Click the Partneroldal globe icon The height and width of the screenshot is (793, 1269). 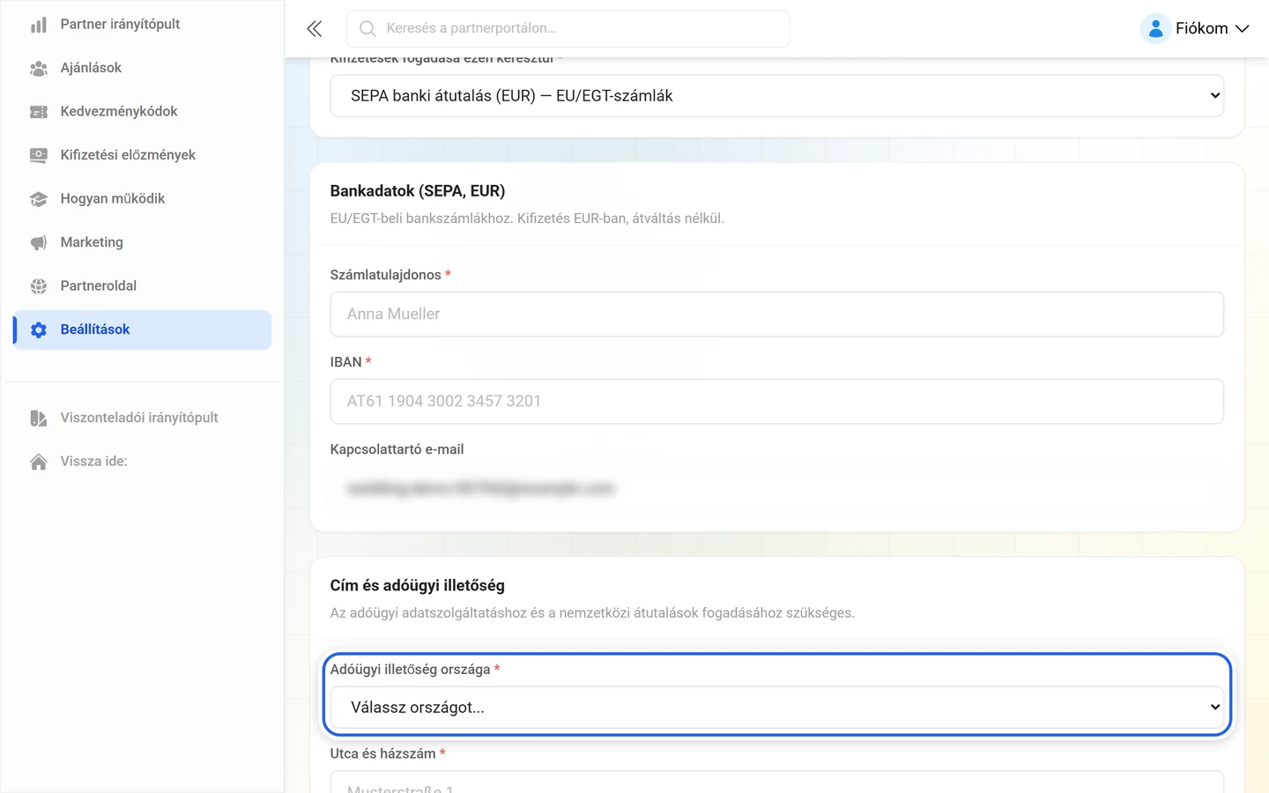point(39,286)
